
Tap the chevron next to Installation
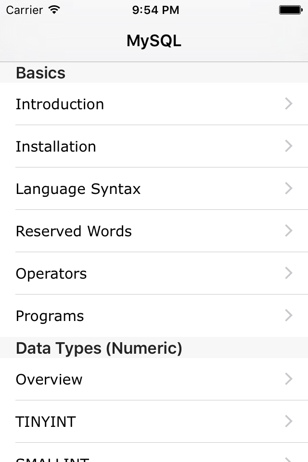[288, 146]
